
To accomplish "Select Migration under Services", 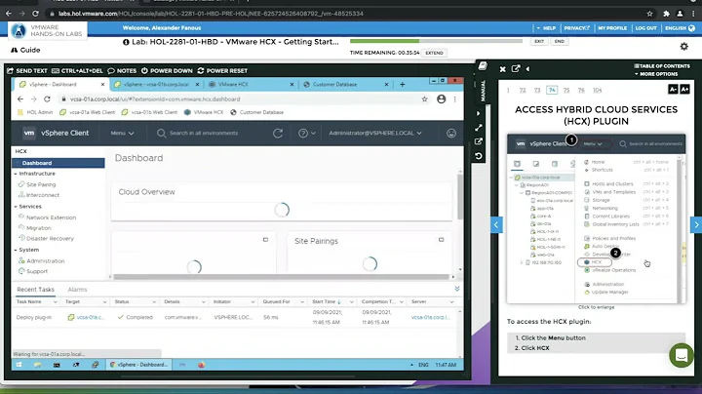I will point(38,228).
